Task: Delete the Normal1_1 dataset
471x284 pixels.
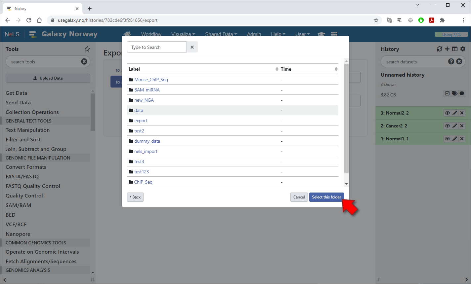Action: click(462, 139)
